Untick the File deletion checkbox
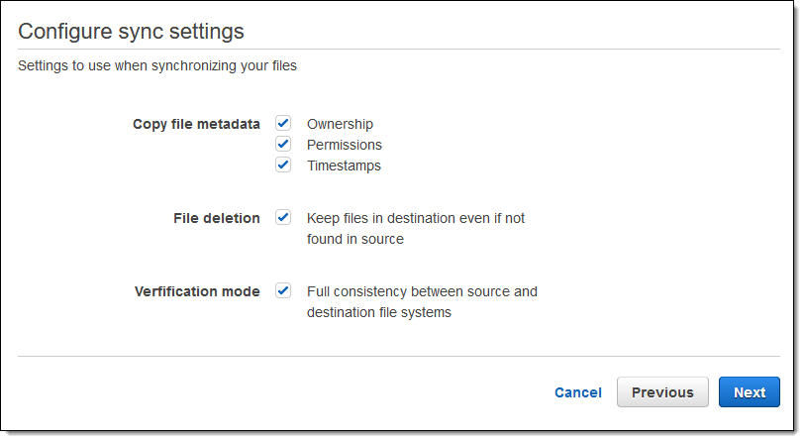 coord(283,217)
